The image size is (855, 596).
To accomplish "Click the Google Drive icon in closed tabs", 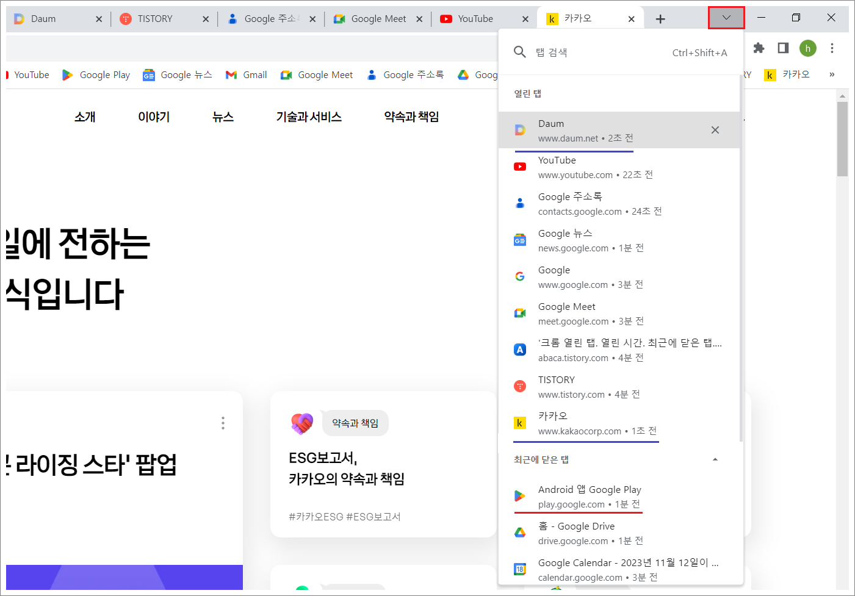I will click(x=520, y=533).
